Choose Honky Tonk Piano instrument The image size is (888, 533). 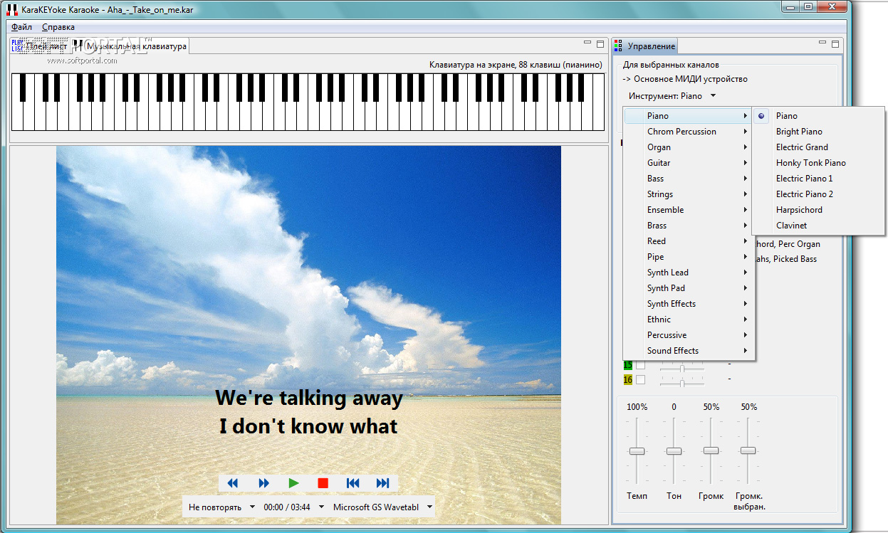[818, 163]
